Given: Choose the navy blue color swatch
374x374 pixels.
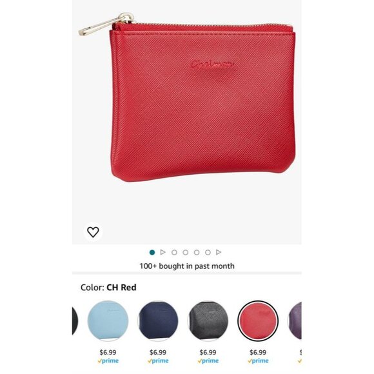Looking at the screenshot, I should (x=158, y=320).
